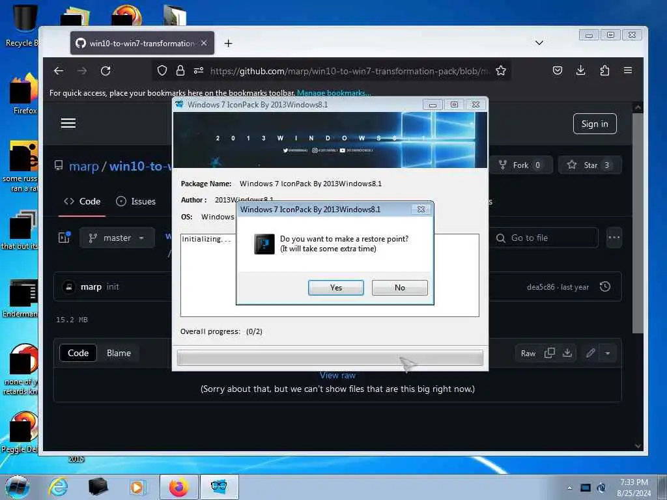667x500 pixels.
Task: Open the Pocket save icon
Action: coord(558,70)
